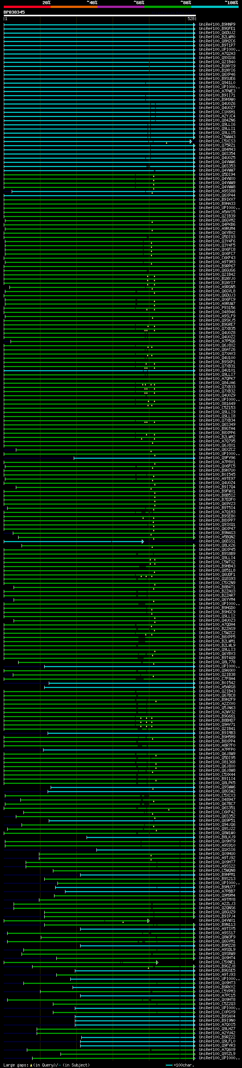The width and height of the screenshot is (242, 1068).
Task: Click hit label UniRef100_A9SS88
Action: pyautogui.click(x=217, y=191)
